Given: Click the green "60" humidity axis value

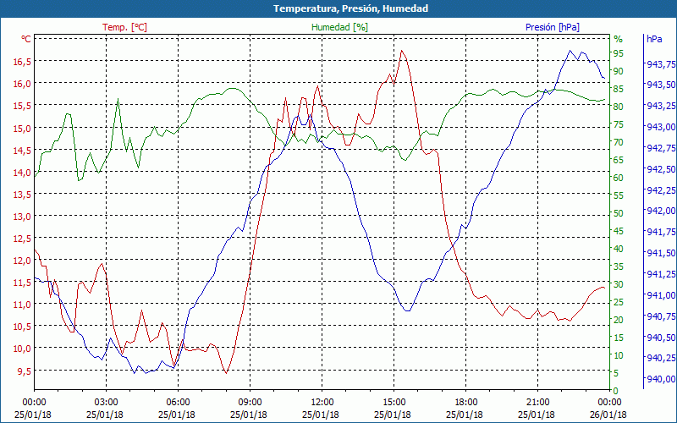Looking at the screenshot, I should [619, 178].
